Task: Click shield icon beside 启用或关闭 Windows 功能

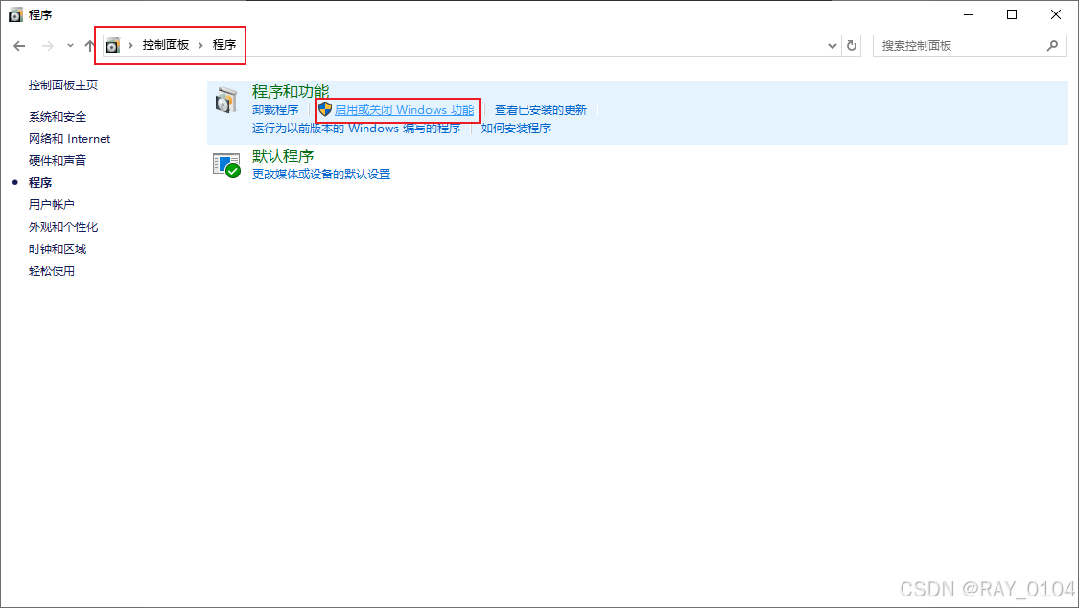Action: click(325, 109)
